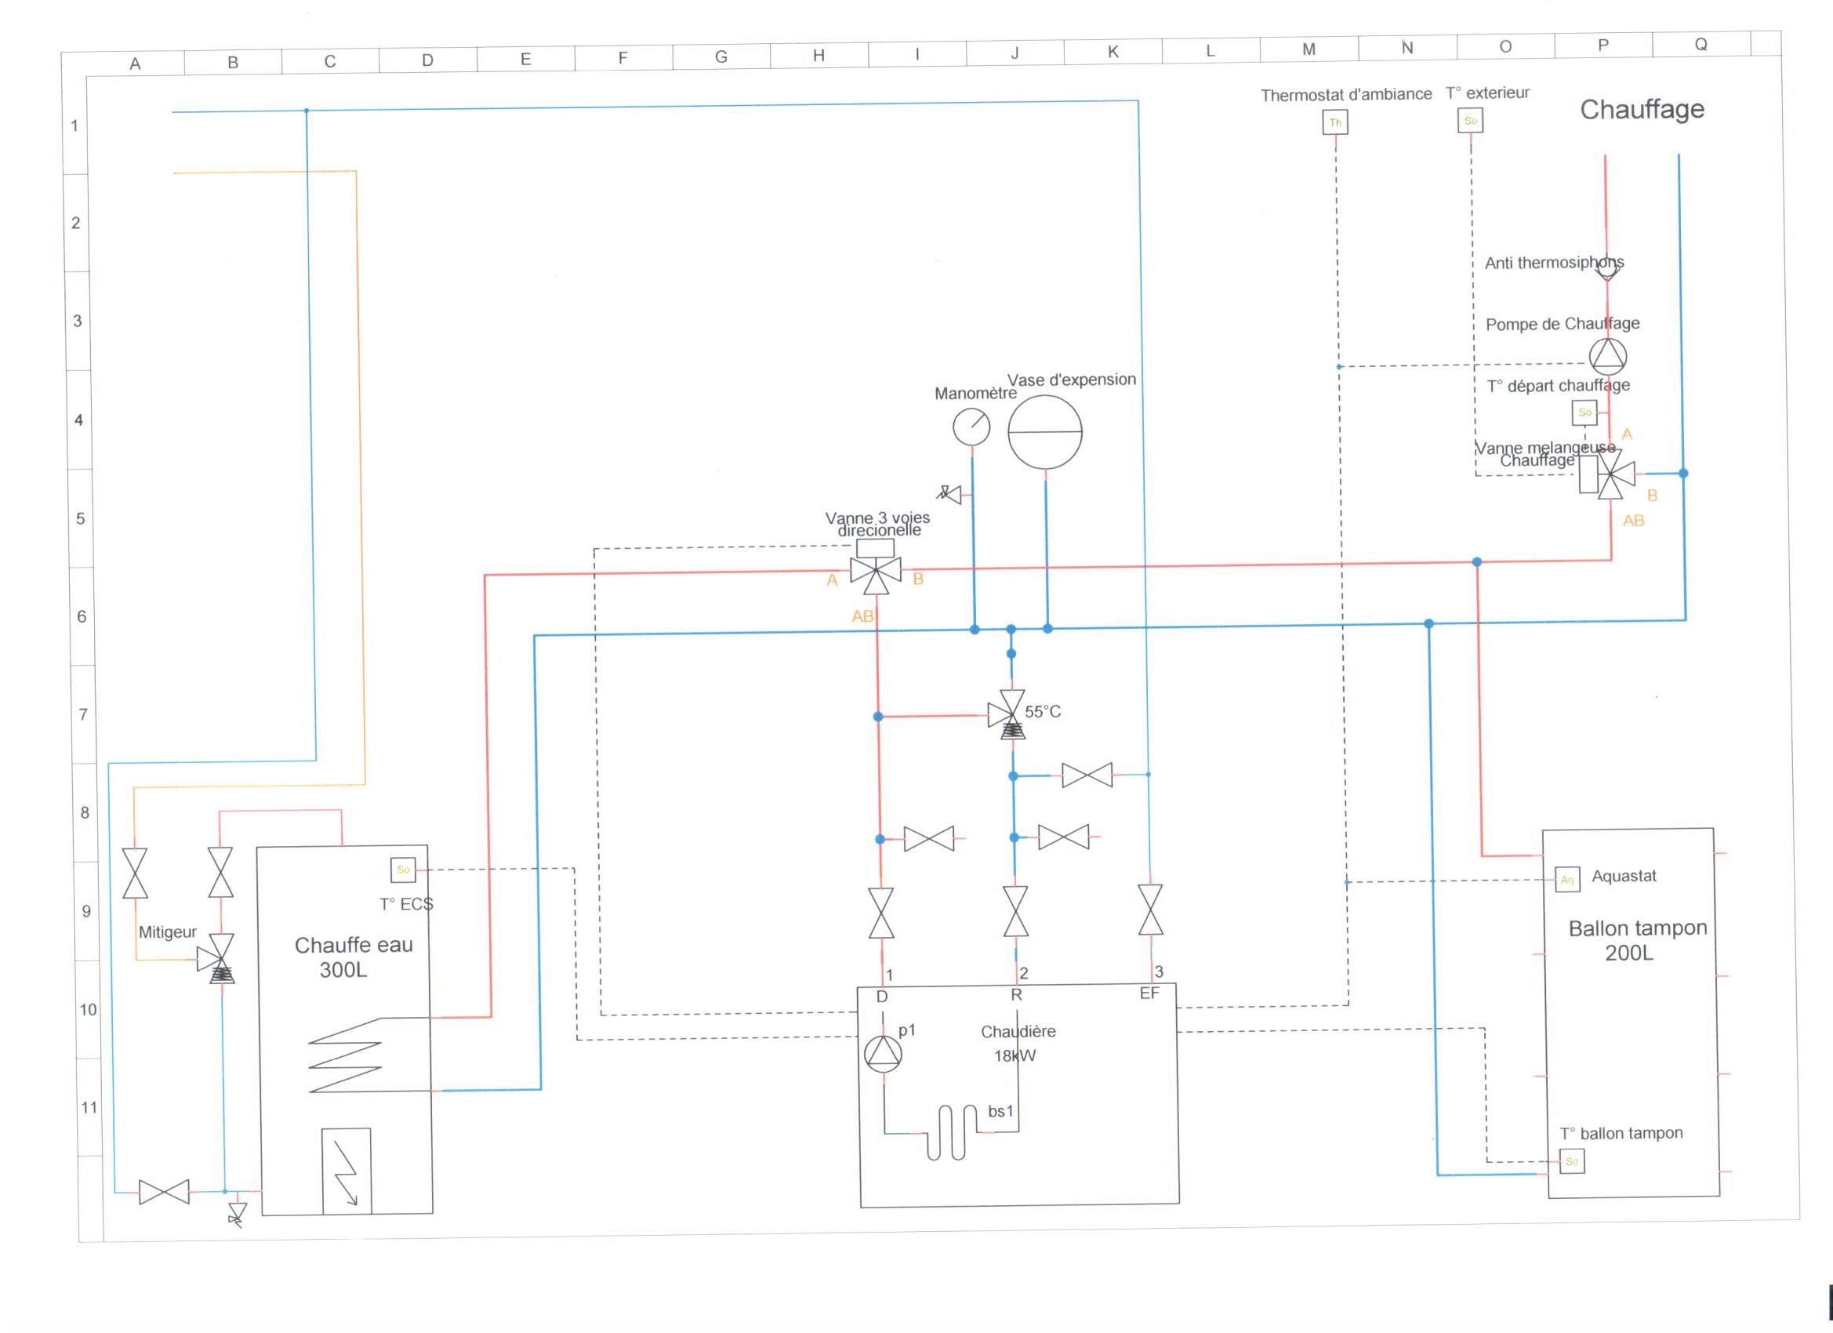Select the Chaudière 18kW label
Viewport: 1833px width, 1333px height.
click(x=1017, y=1043)
